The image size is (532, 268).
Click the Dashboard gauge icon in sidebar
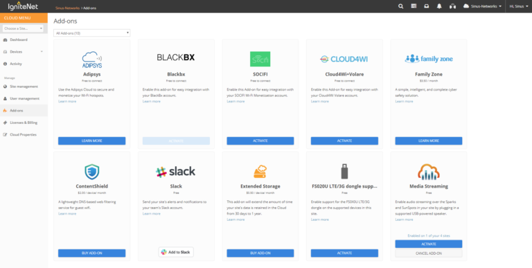click(5, 40)
